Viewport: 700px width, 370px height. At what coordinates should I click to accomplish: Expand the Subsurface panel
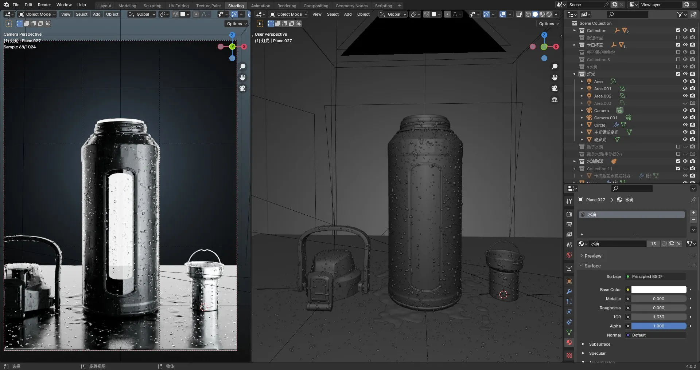pyautogui.click(x=599, y=344)
